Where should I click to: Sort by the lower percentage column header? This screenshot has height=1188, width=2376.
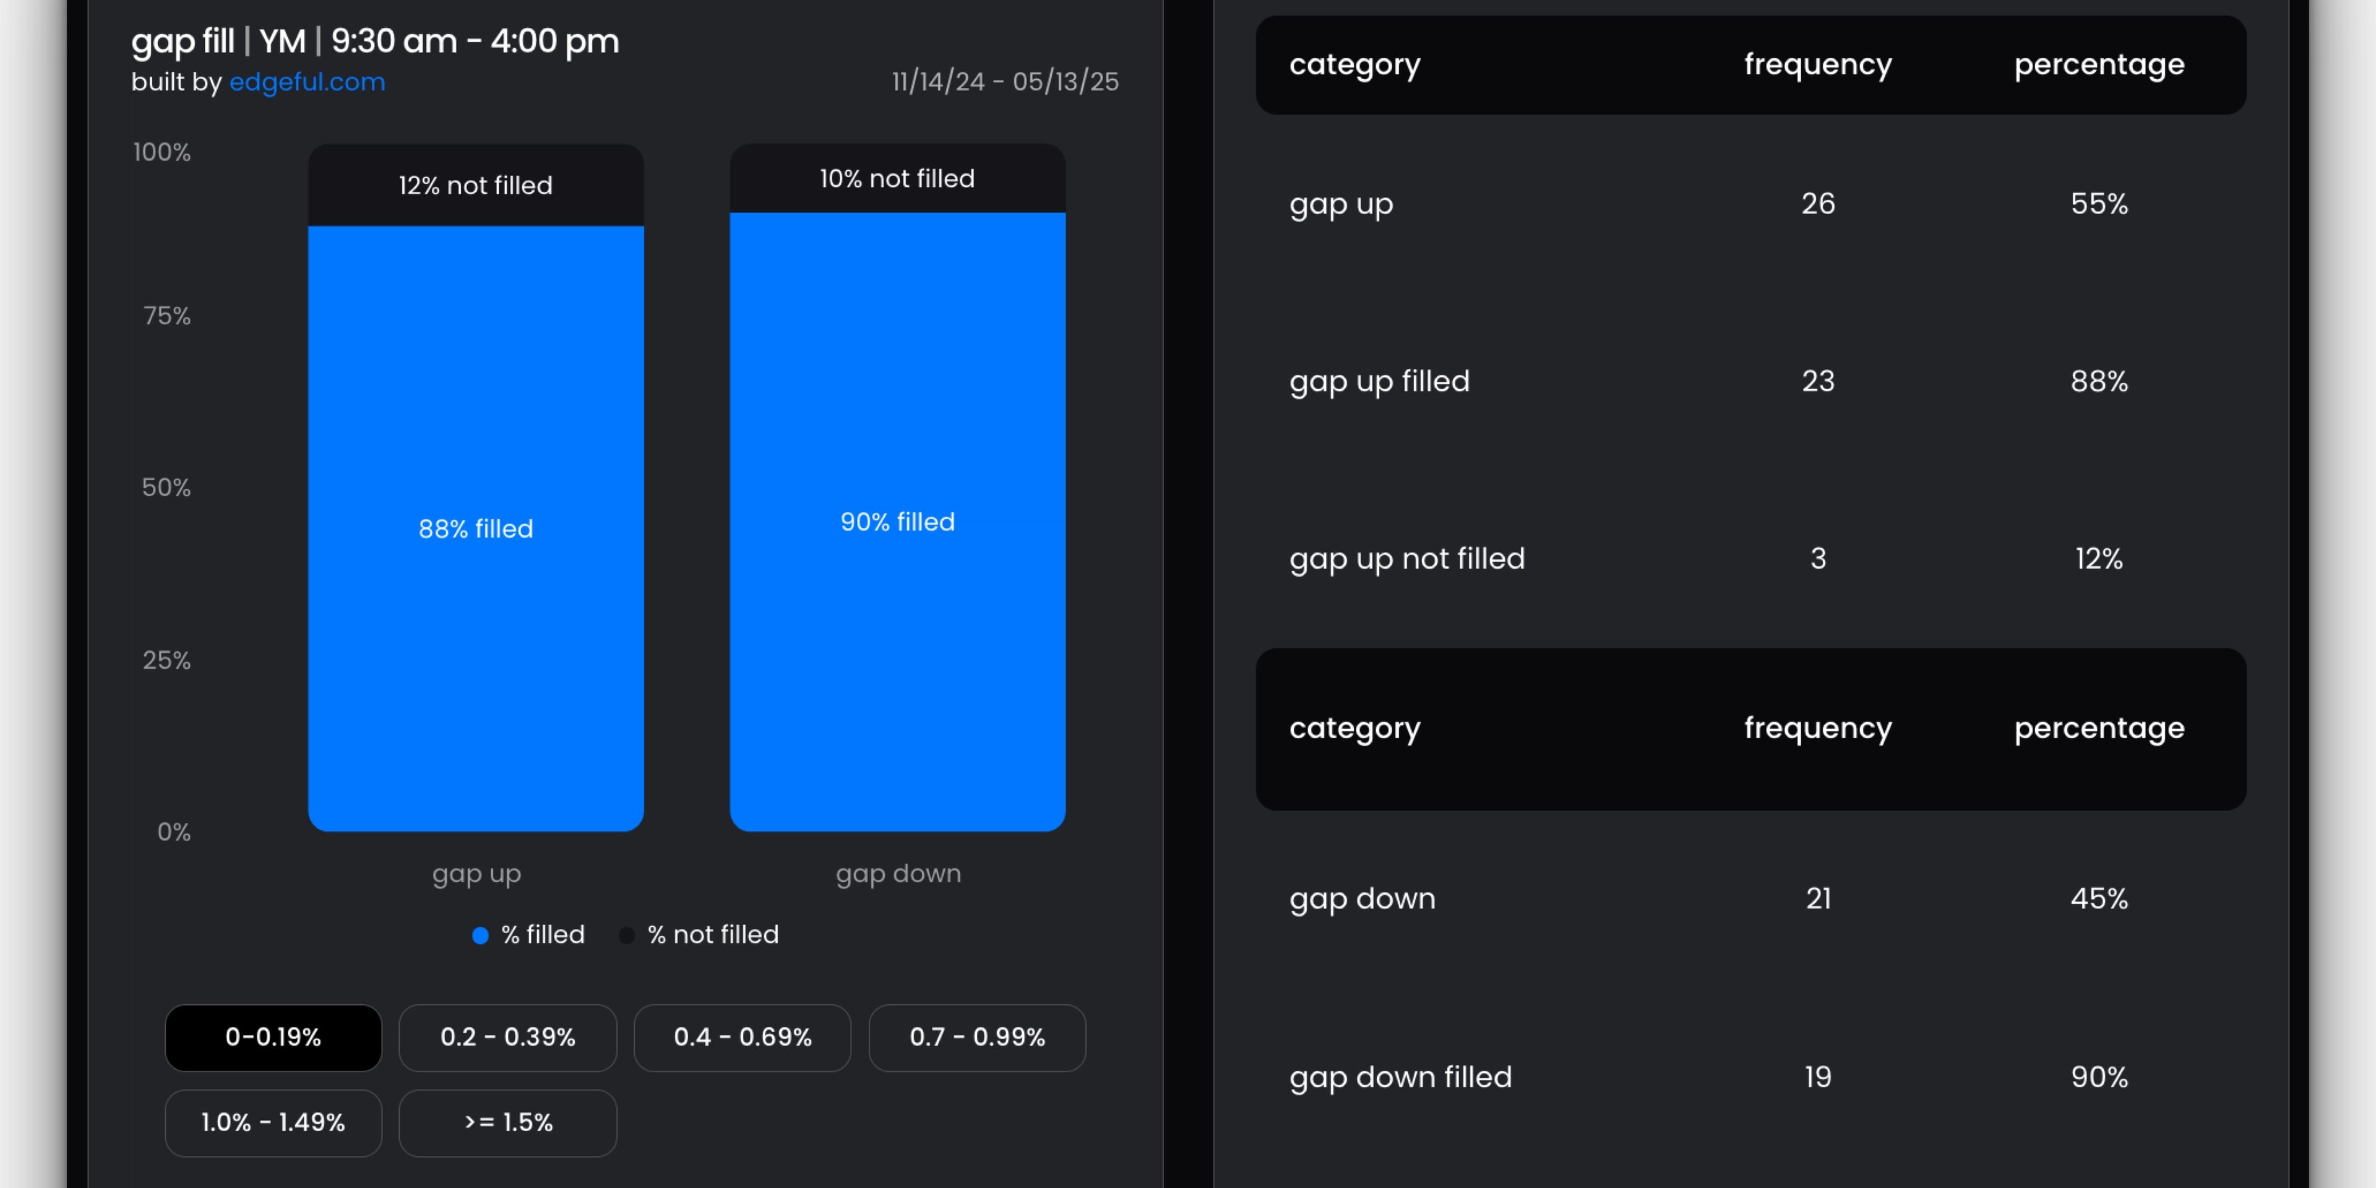(x=2098, y=729)
